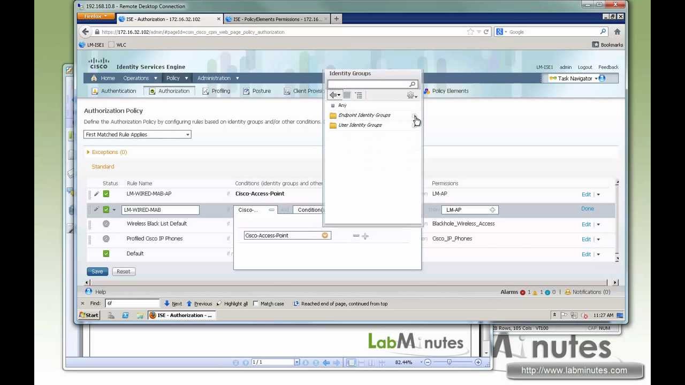Viewport: 685px width, 385px height.
Task: Click the Save button
Action: pos(97,272)
